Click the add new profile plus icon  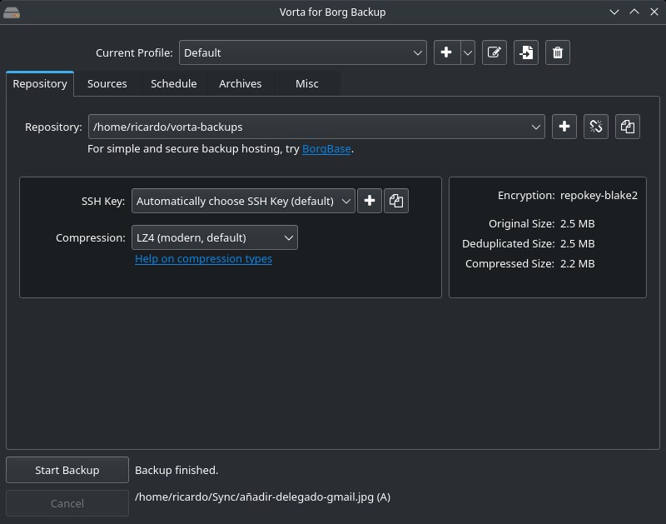[x=447, y=52]
